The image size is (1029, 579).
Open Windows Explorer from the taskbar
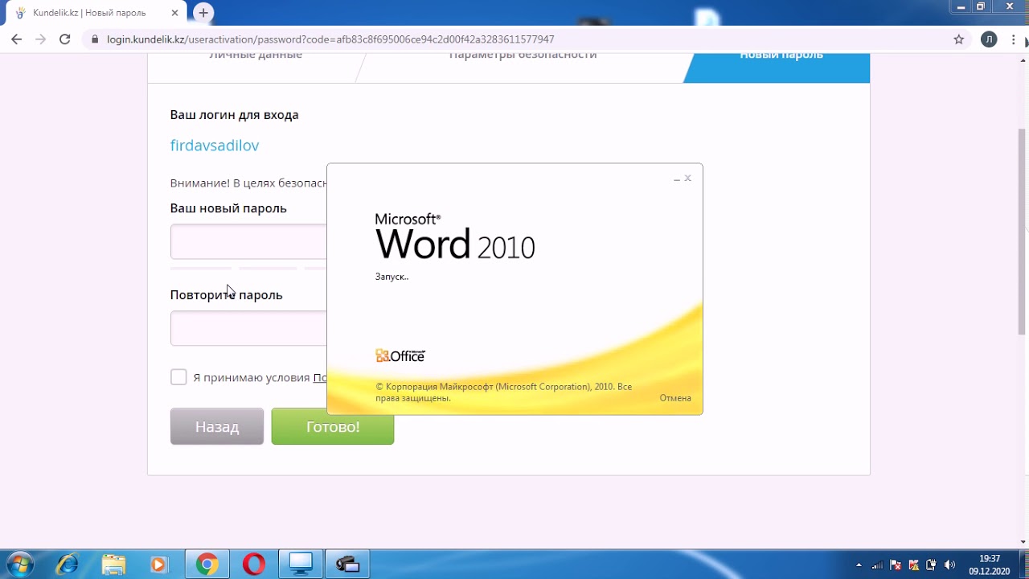(113, 565)
